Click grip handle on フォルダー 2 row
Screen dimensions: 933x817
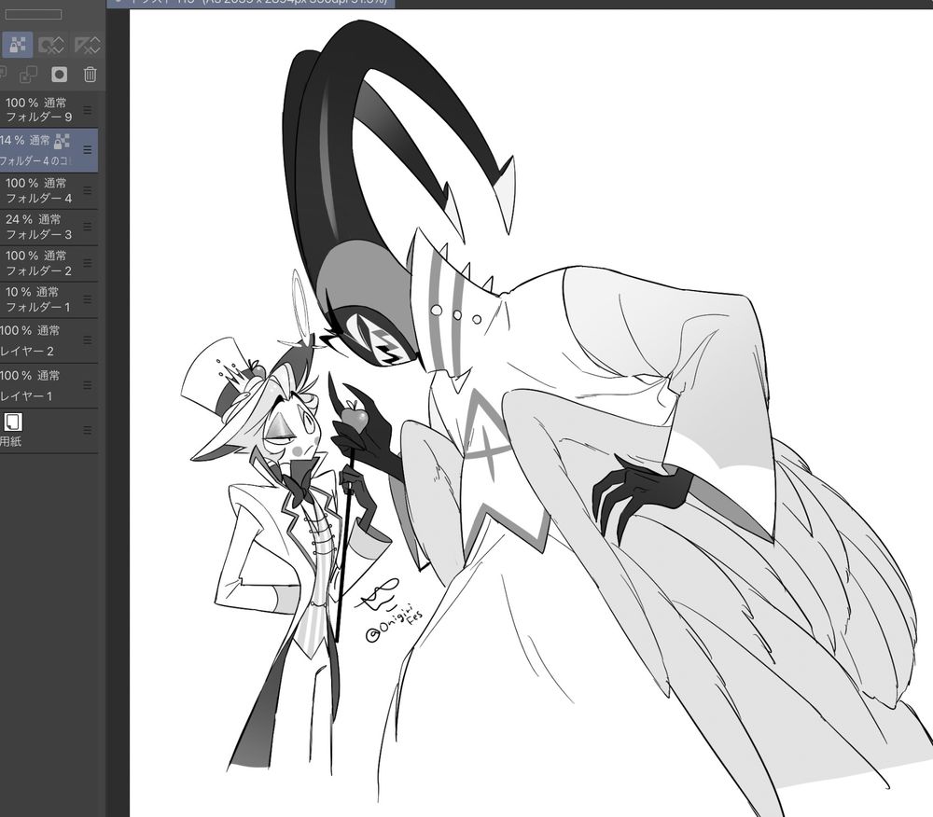pos(88,263)
